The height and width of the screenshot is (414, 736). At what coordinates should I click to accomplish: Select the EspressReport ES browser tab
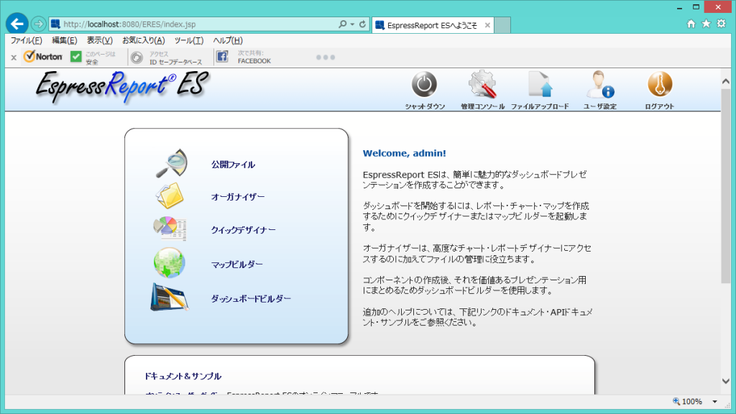pos(431,24)
